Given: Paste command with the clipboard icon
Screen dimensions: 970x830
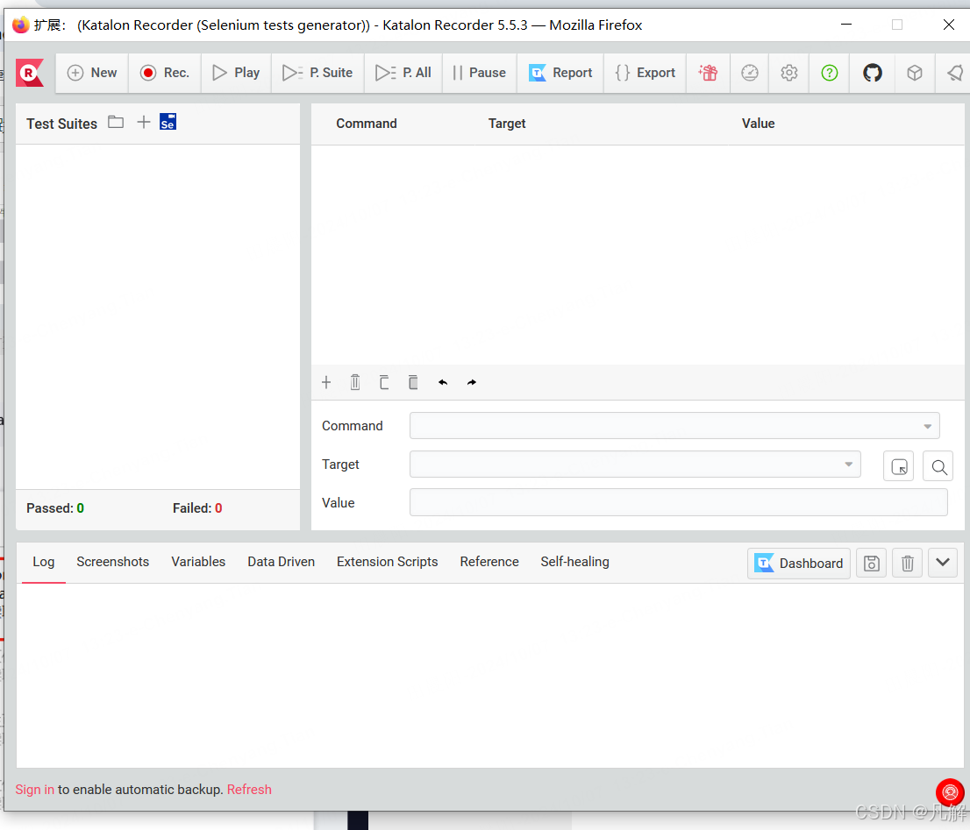Looking at the screenshot, I should click(413, 382).
